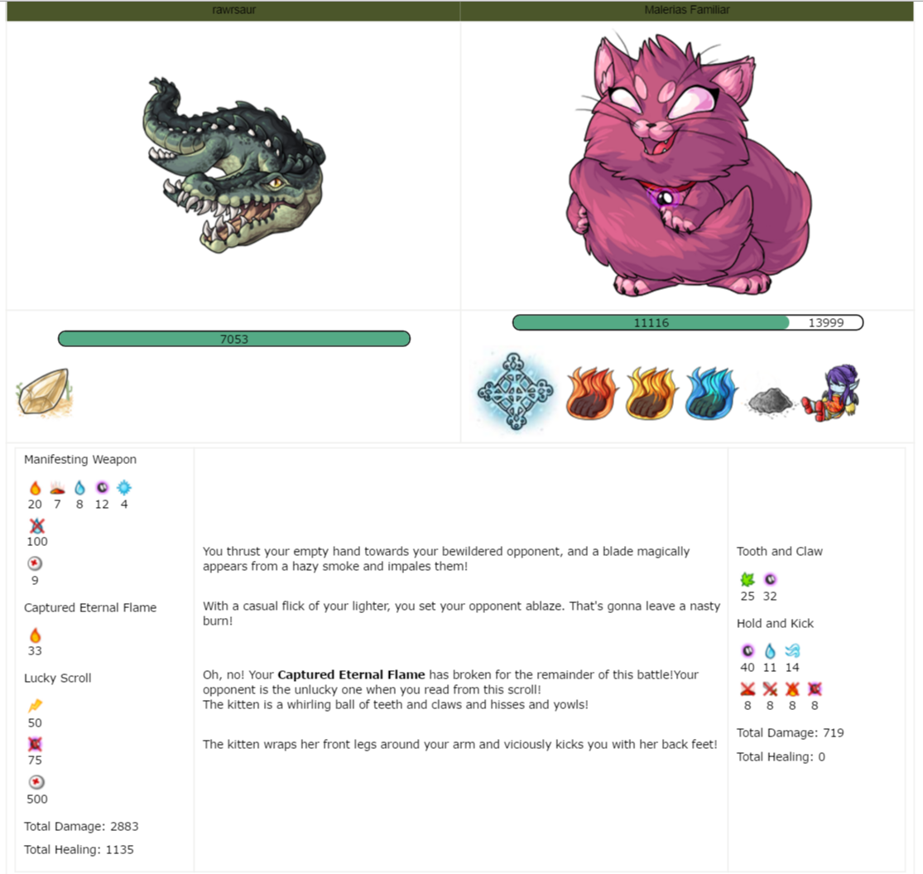Click rawrsaur's 7053 health bar
This screenshot has height=874, width=923.
tap(234, 339)
